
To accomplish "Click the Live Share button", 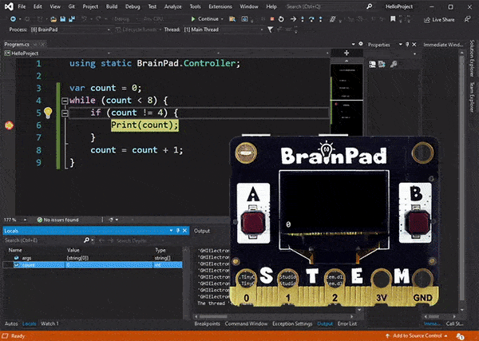I will tap(439, 19).
